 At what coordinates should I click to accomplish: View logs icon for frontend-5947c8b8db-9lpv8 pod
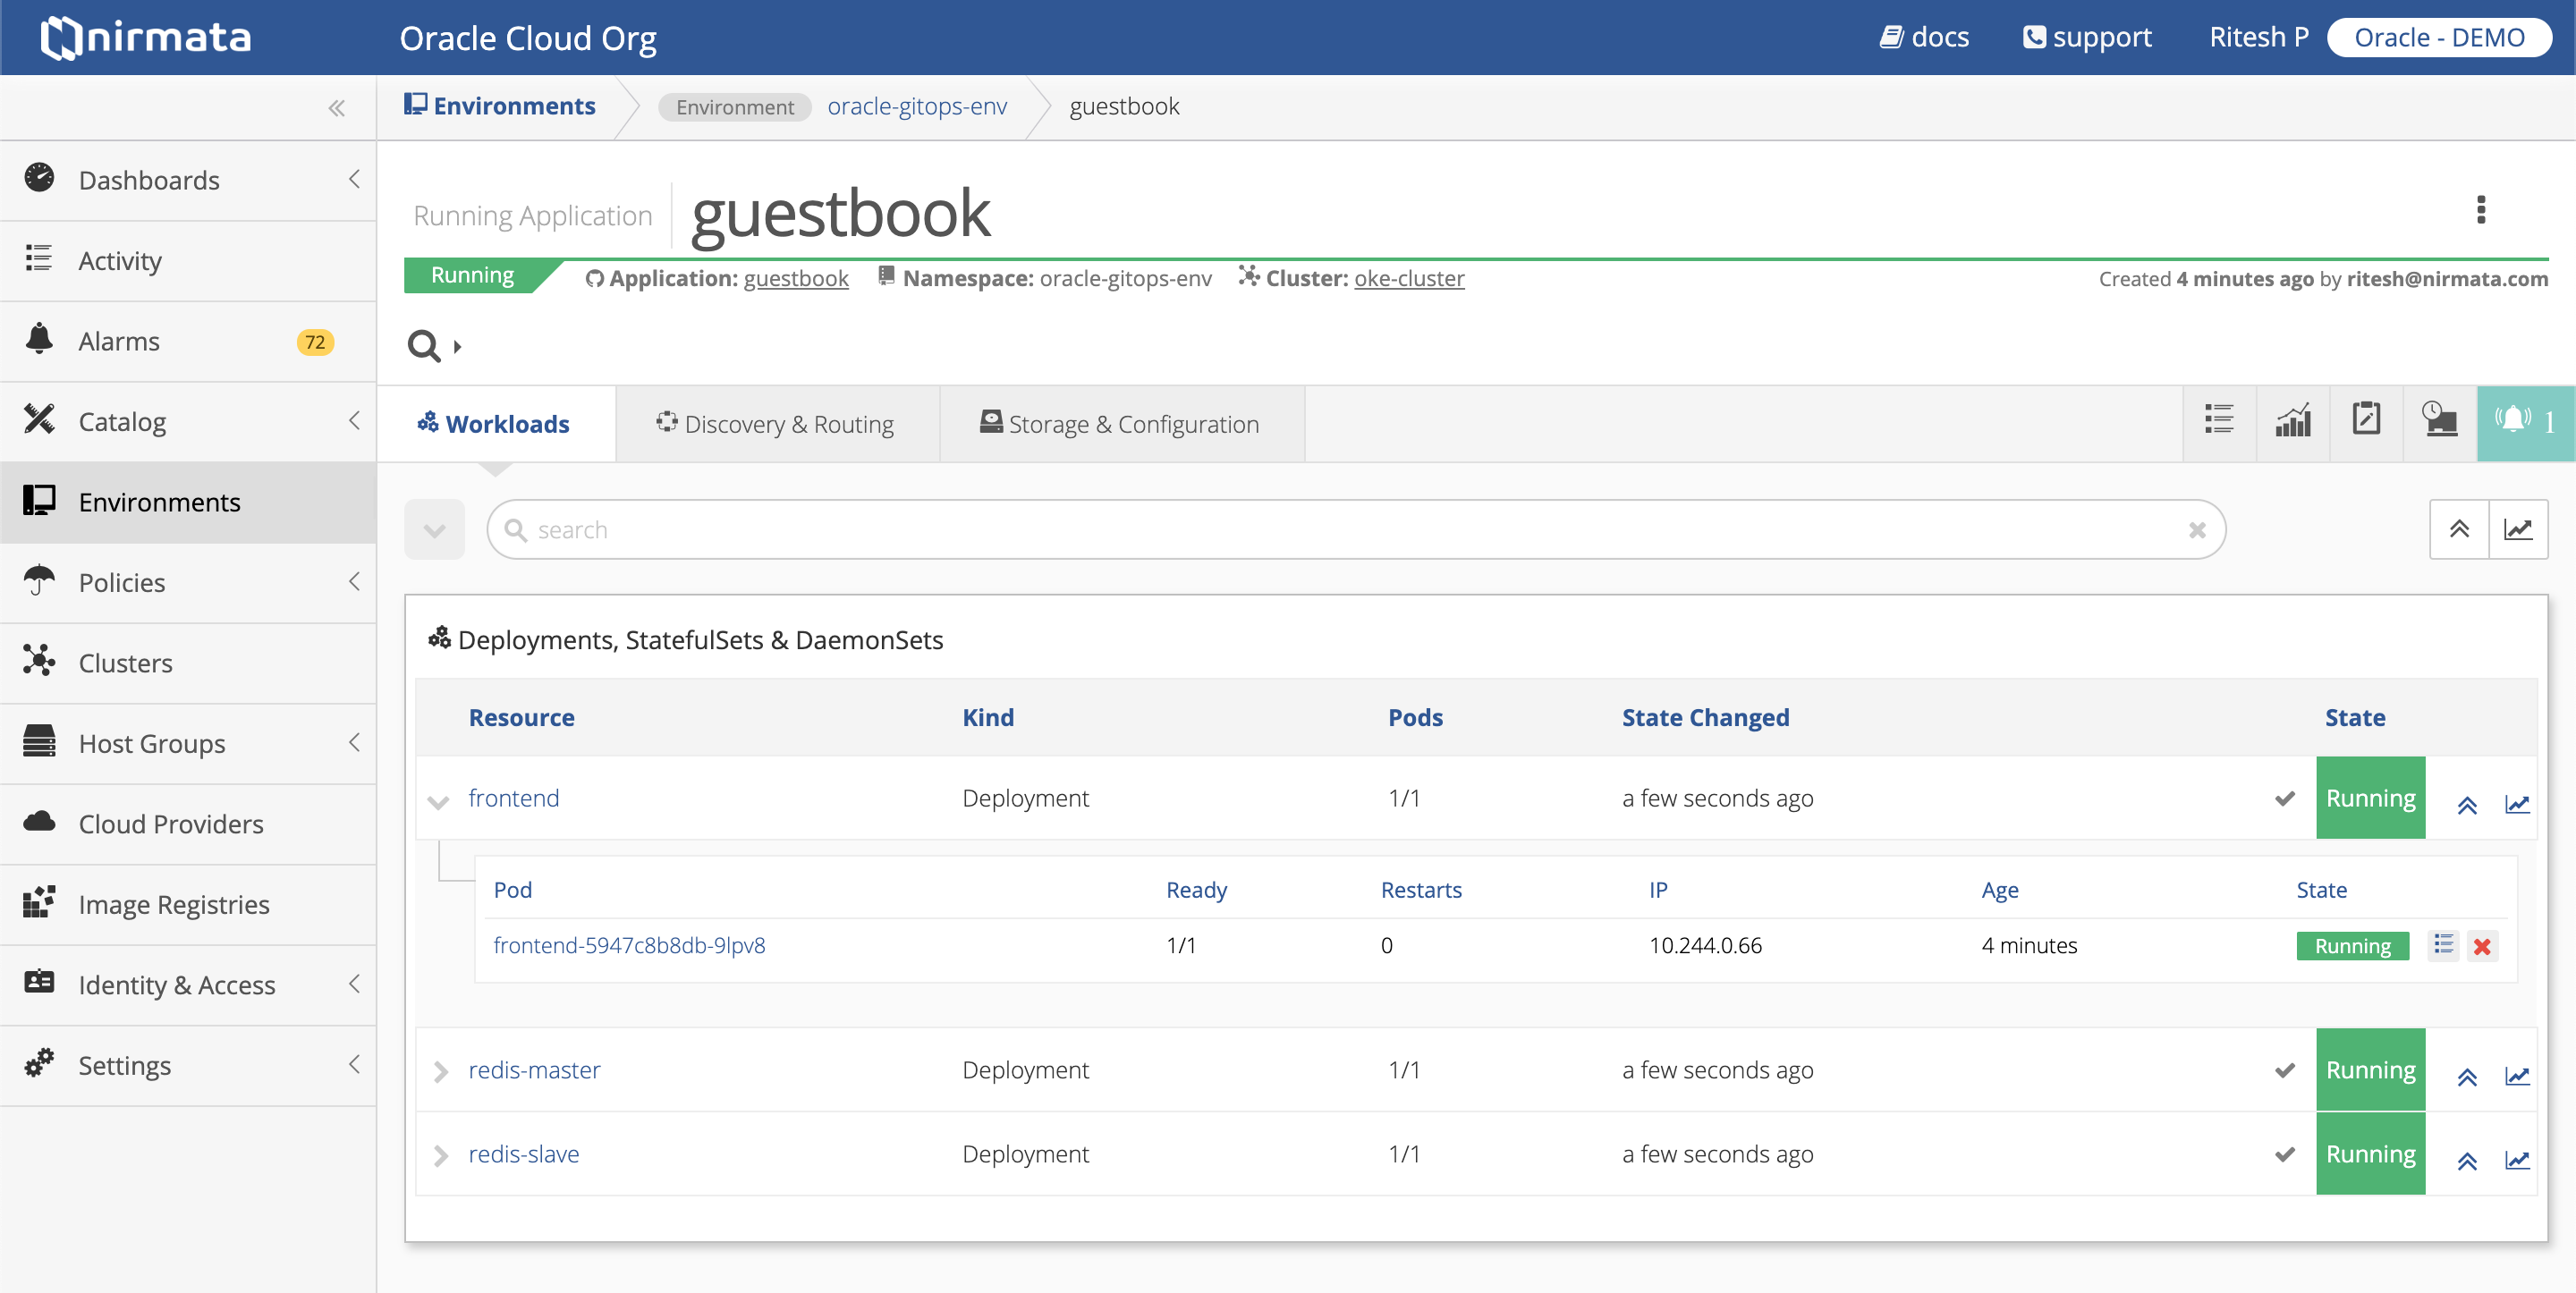2443,945
